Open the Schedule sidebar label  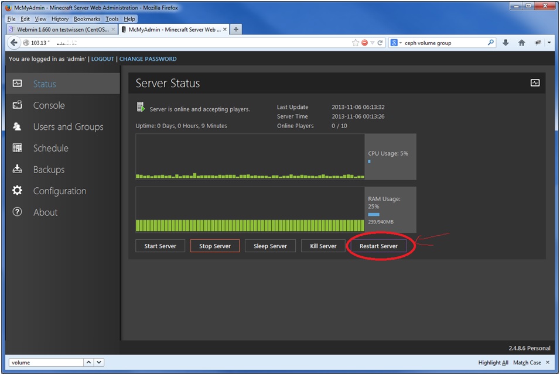51,148
